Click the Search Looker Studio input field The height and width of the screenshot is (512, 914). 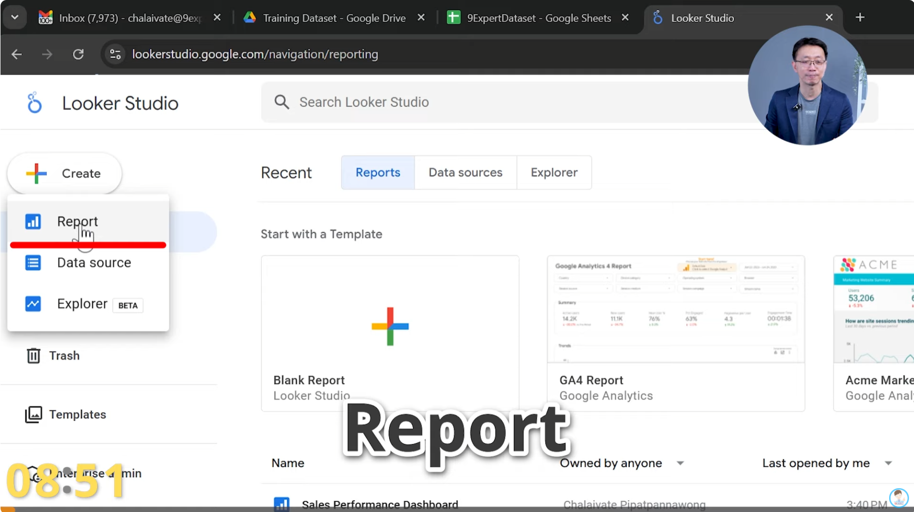(447, 102)
